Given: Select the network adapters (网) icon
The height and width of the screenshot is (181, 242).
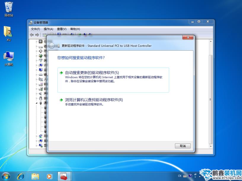Looking at the screenshot, I should (x=41, y=136).
